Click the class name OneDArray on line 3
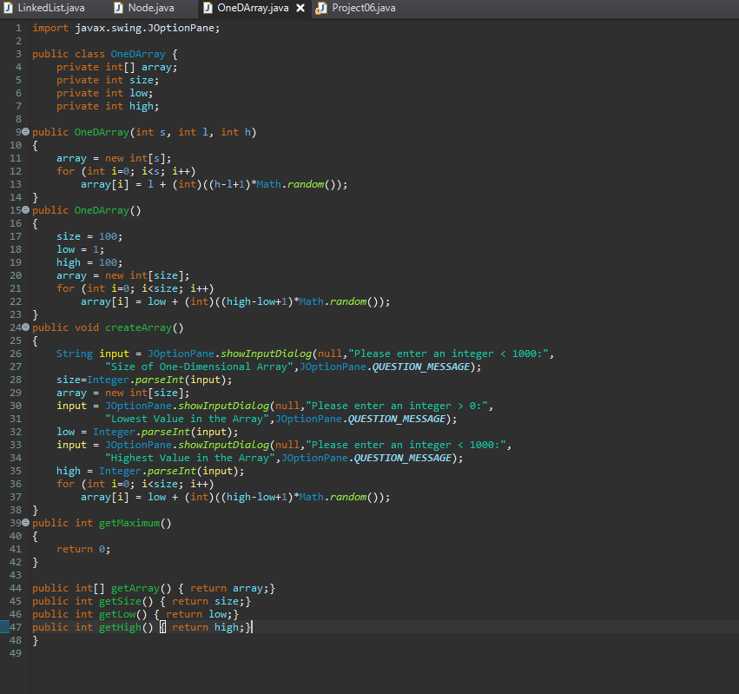The height and width of the screenshot is (694, 739). (x=137, y=54)
